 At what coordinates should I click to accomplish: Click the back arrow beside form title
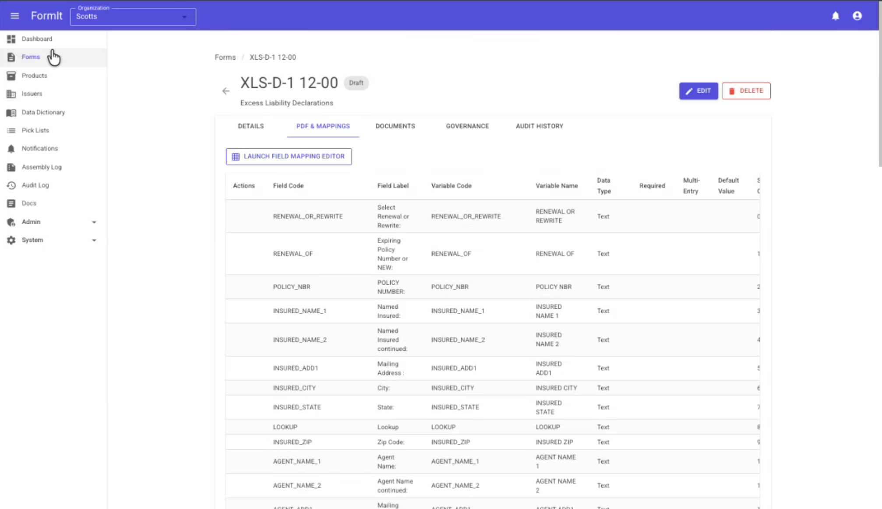[x=226, y=91]
